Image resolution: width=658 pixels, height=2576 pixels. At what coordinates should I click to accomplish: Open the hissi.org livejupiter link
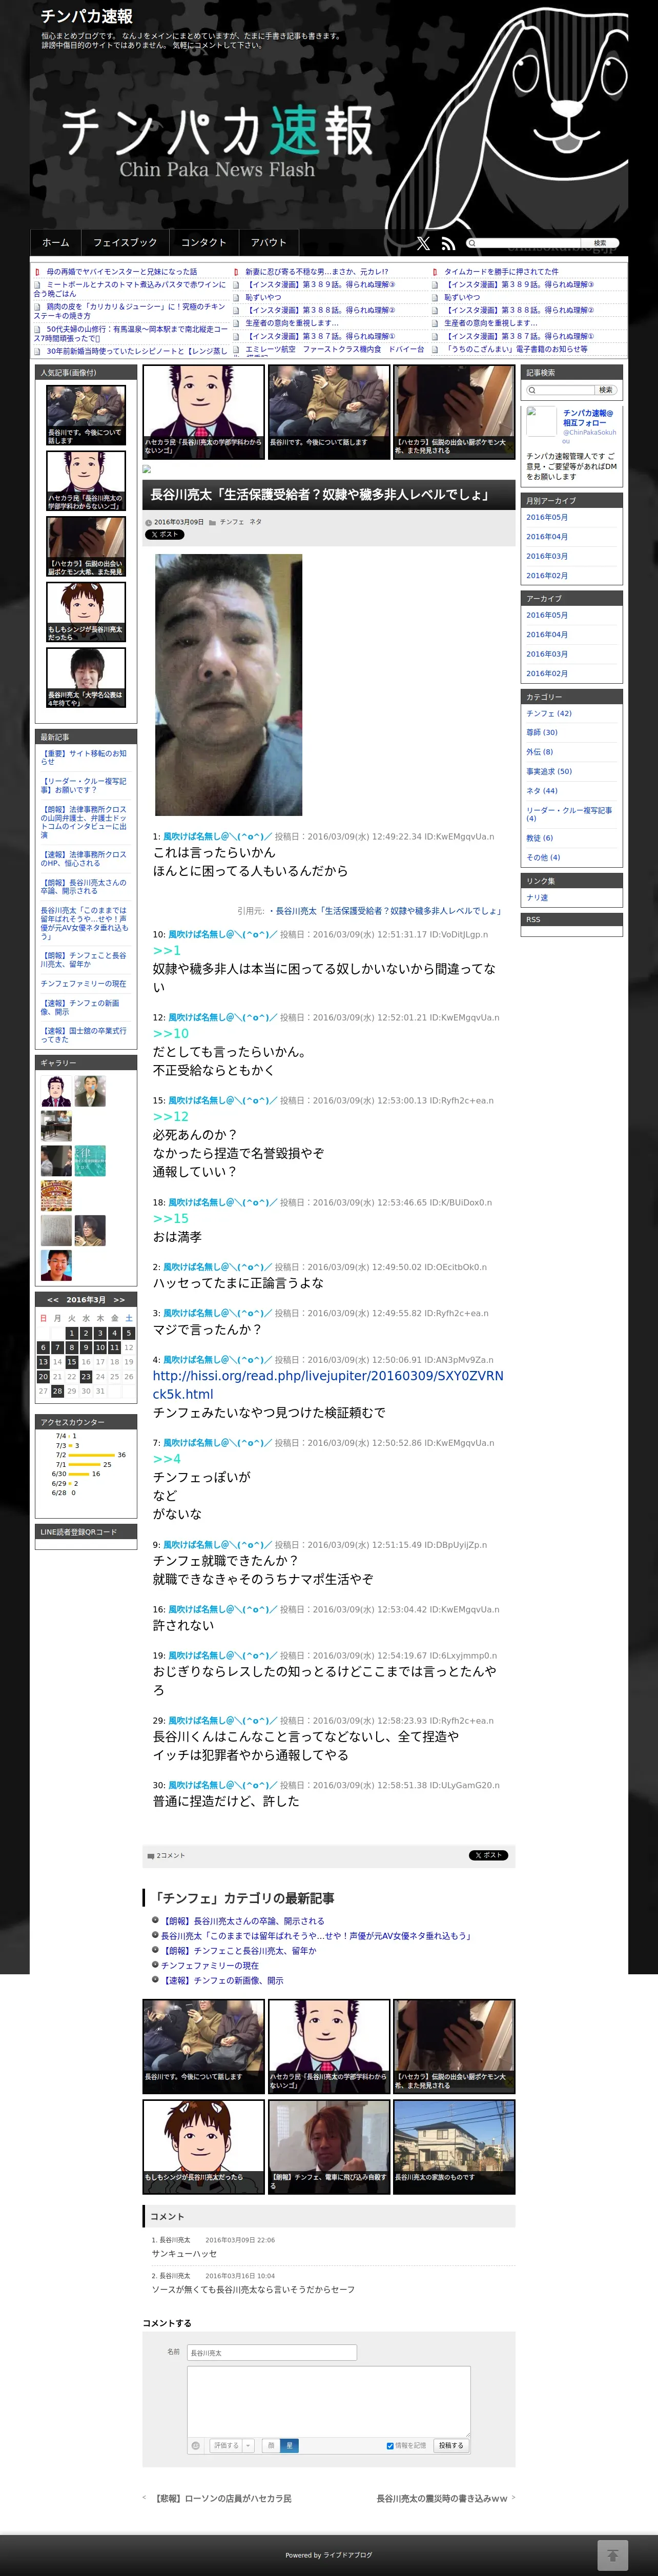328,1385
